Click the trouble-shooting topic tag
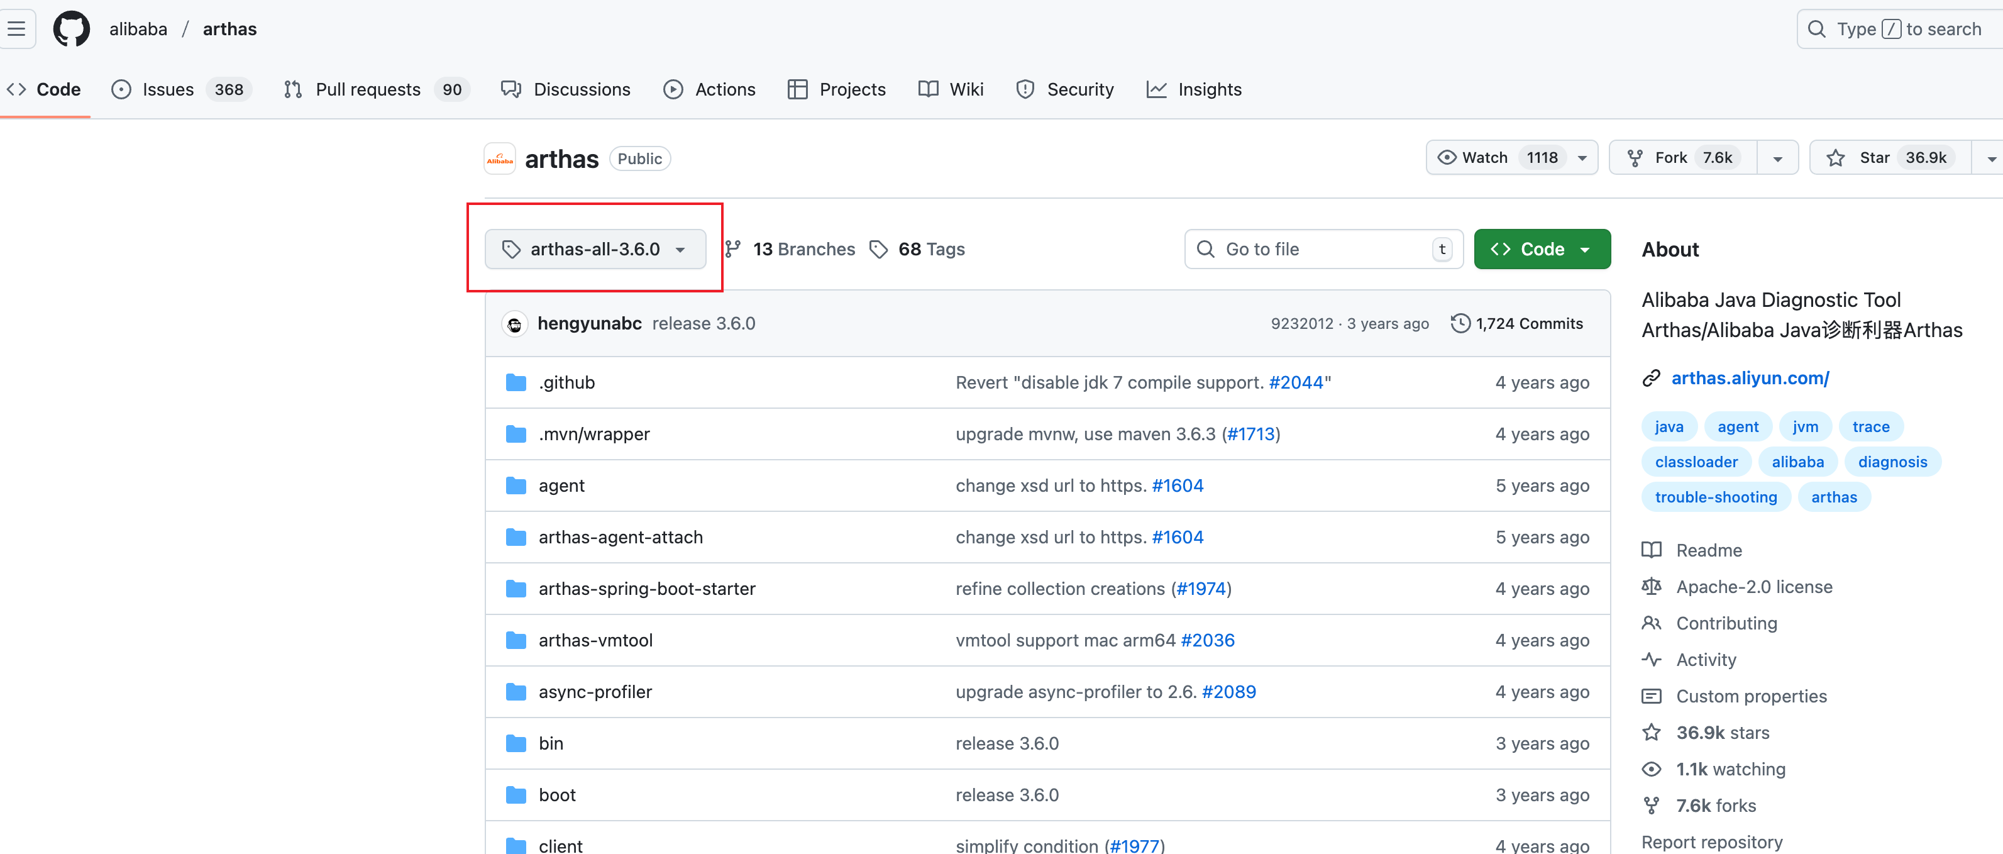Viewport: 2003px width, 854px height. (1715, 497)
